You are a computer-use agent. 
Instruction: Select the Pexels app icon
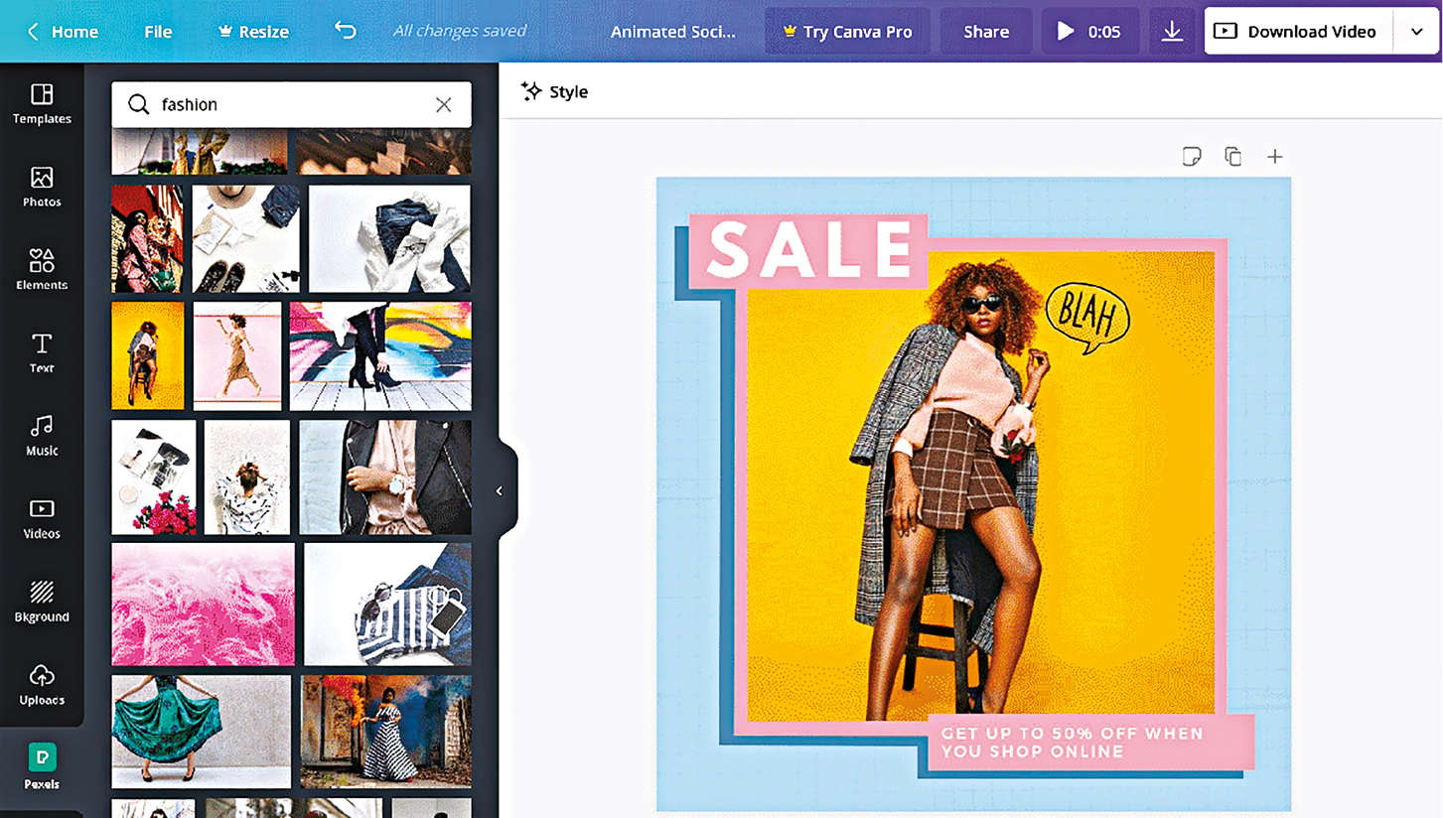tap(42, 766)
